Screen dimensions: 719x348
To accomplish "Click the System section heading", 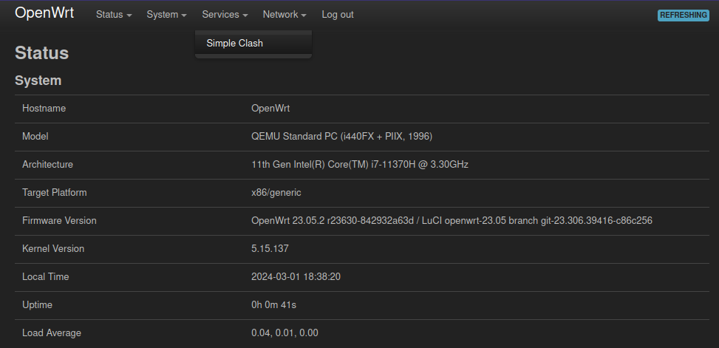I will click(x=38, y=81).
